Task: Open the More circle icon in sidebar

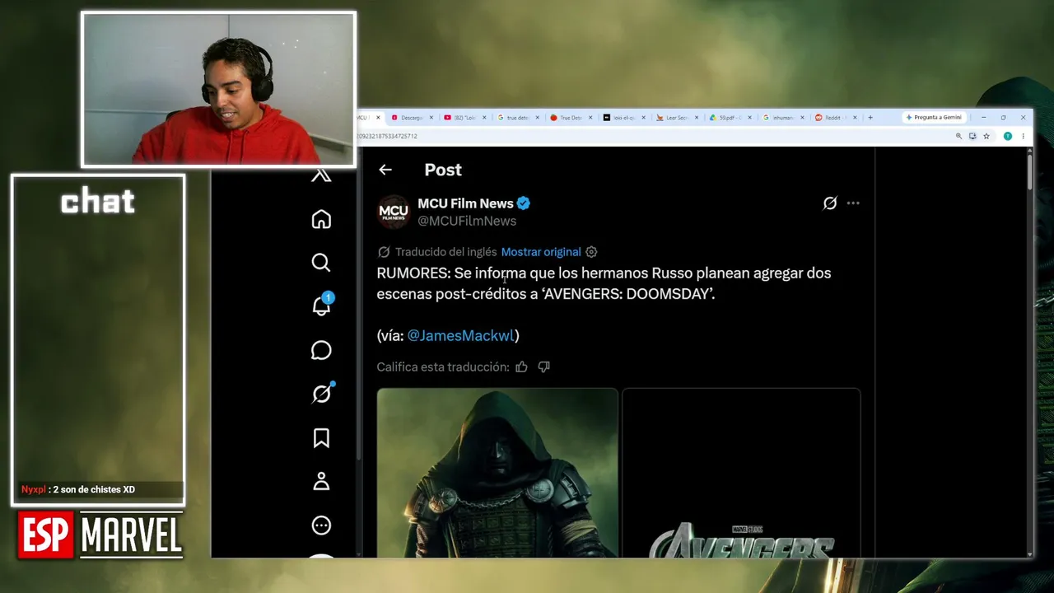Action: tap(321, 525)
